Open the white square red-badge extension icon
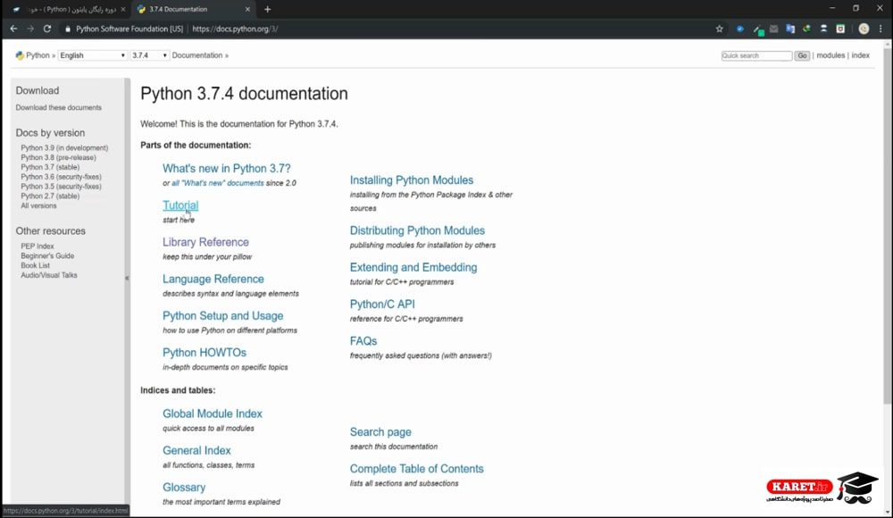The width and height of the screenshot is (893, 518). (840, 29)
